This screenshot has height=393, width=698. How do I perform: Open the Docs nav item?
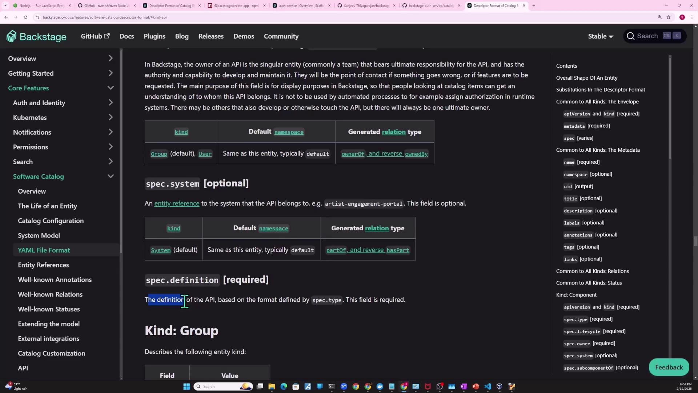tap(127, 36)
